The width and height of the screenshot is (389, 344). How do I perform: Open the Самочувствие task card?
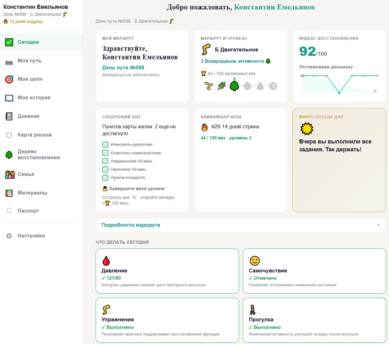point(314,271)
